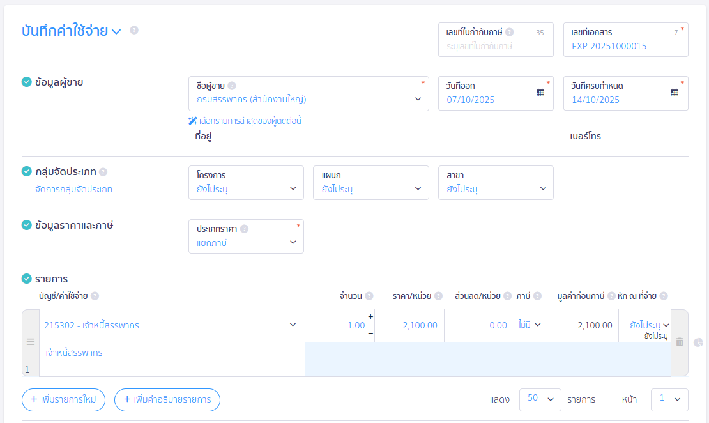Open calendar icon for วันที่ครบกำหนด date
The height and width of the screenshot is (423, 709).
point(675,93)
